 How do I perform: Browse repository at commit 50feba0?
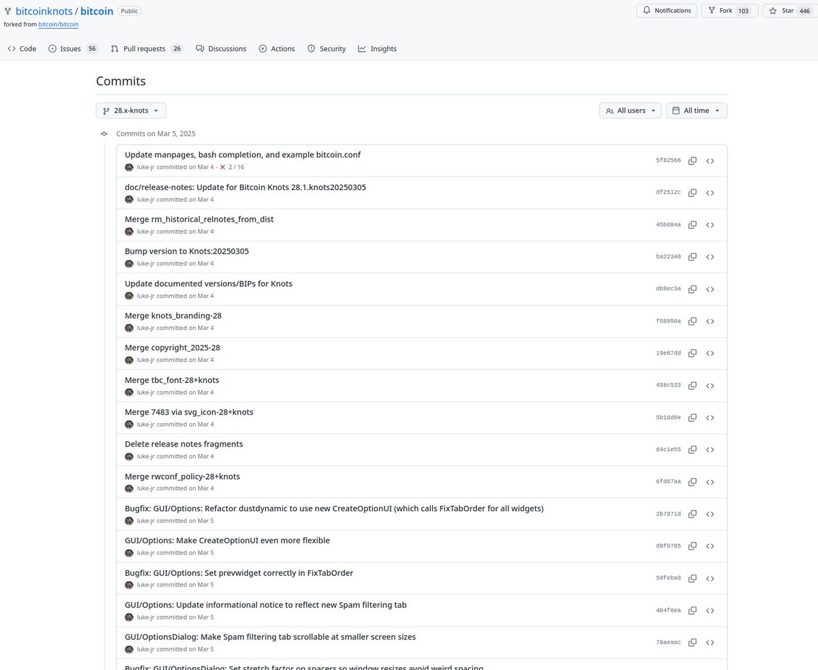(x=710, y=578)
